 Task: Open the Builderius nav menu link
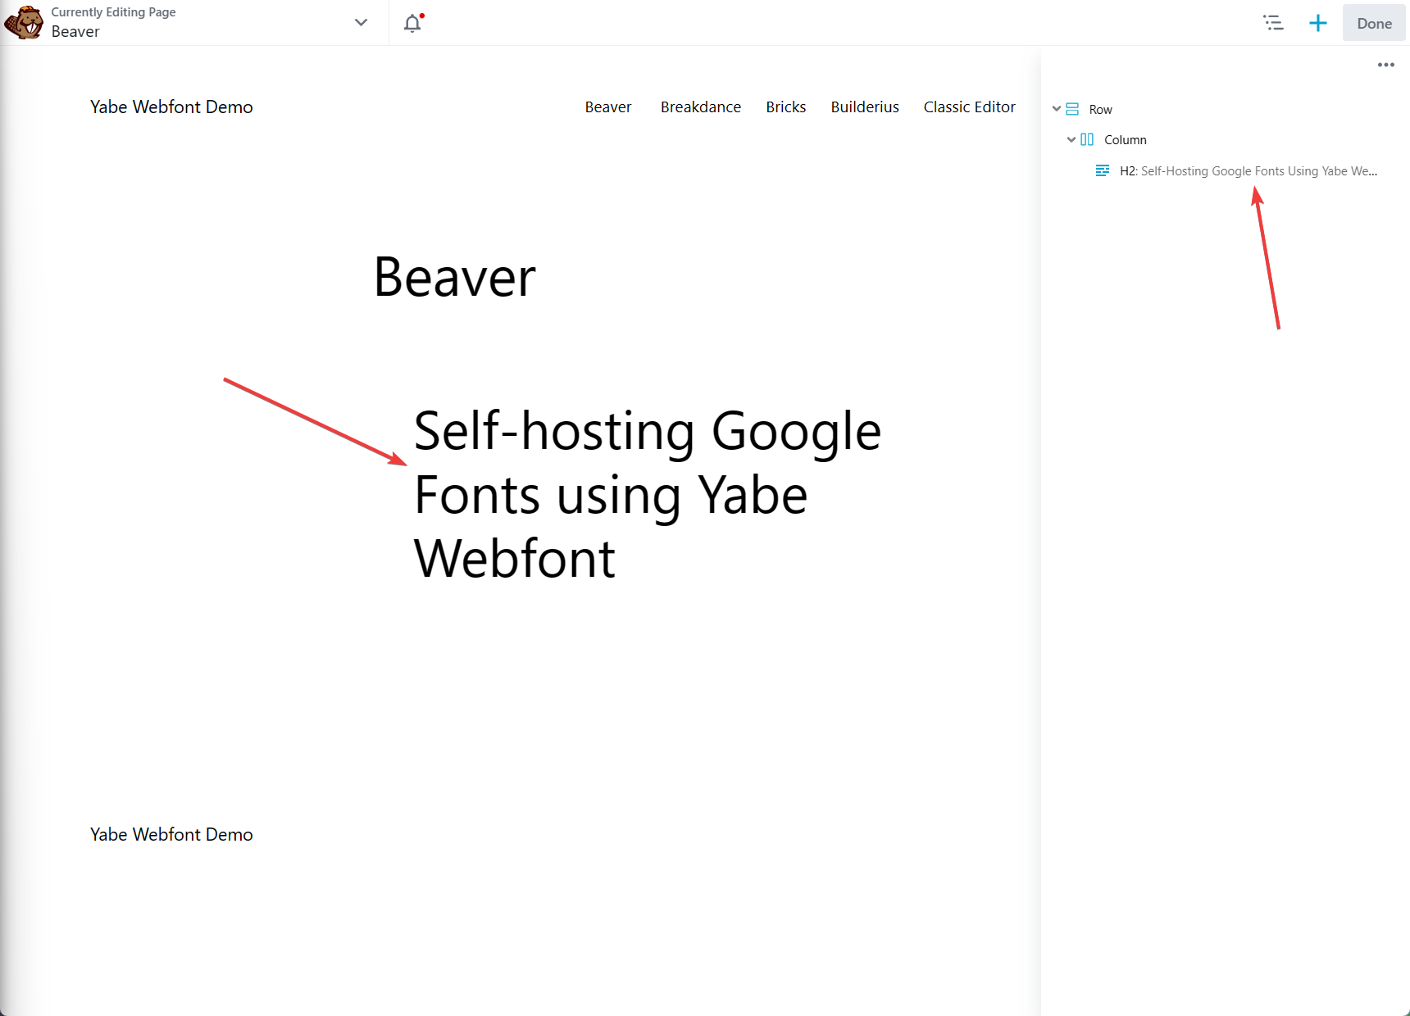pyautogui.click(x=865, y=107)
